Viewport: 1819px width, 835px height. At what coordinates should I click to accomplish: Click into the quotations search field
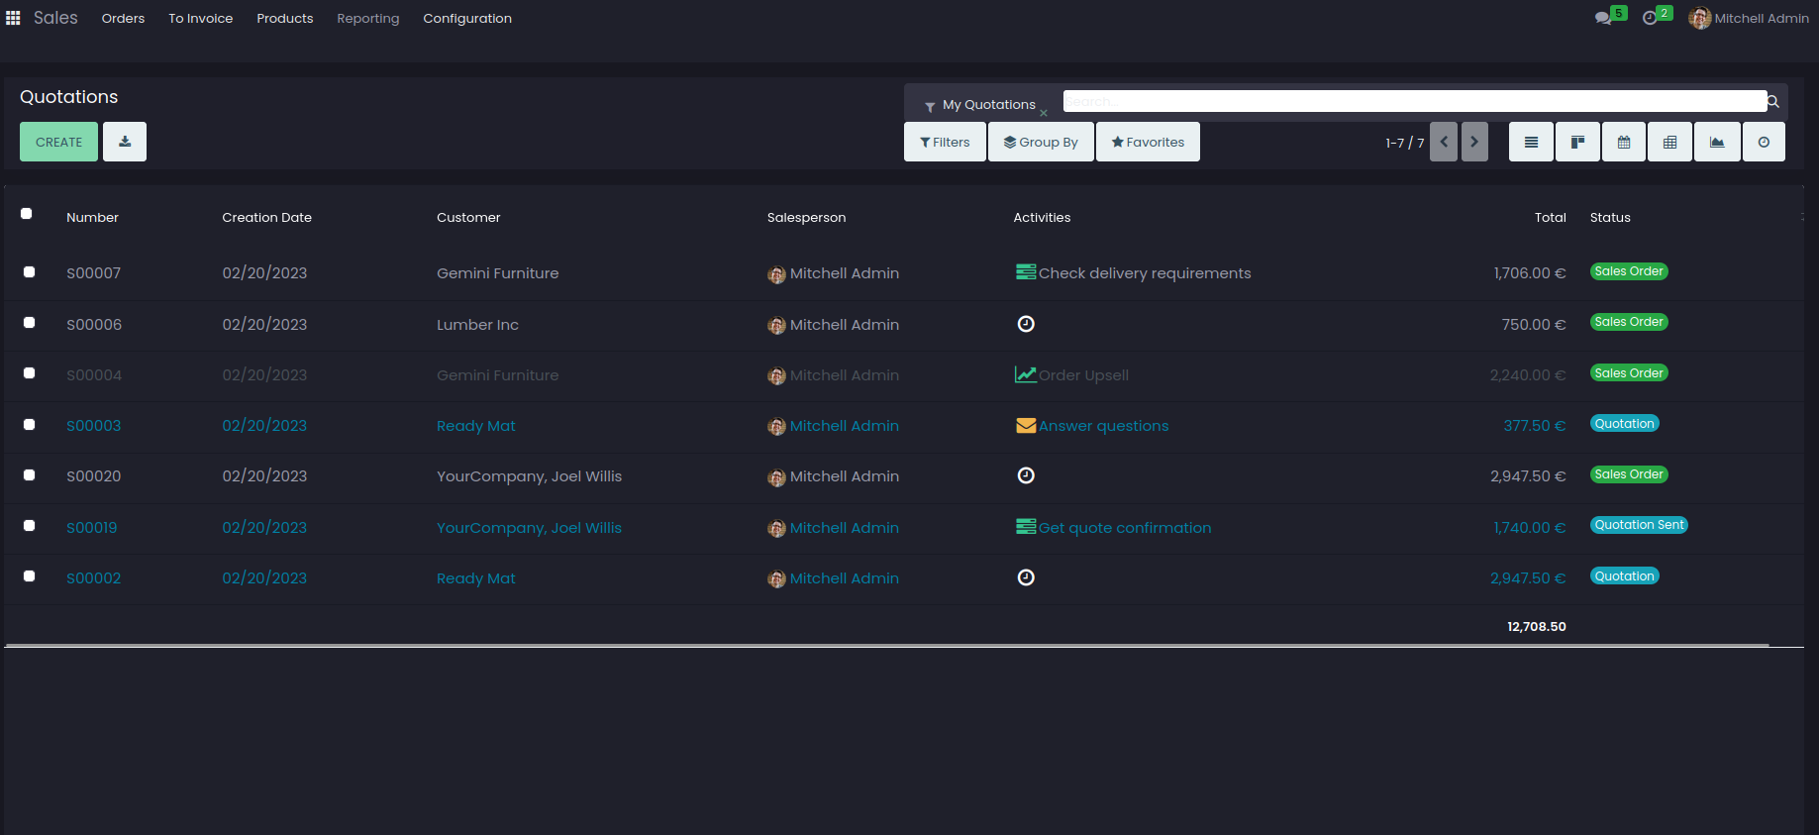pos(1414,101)
